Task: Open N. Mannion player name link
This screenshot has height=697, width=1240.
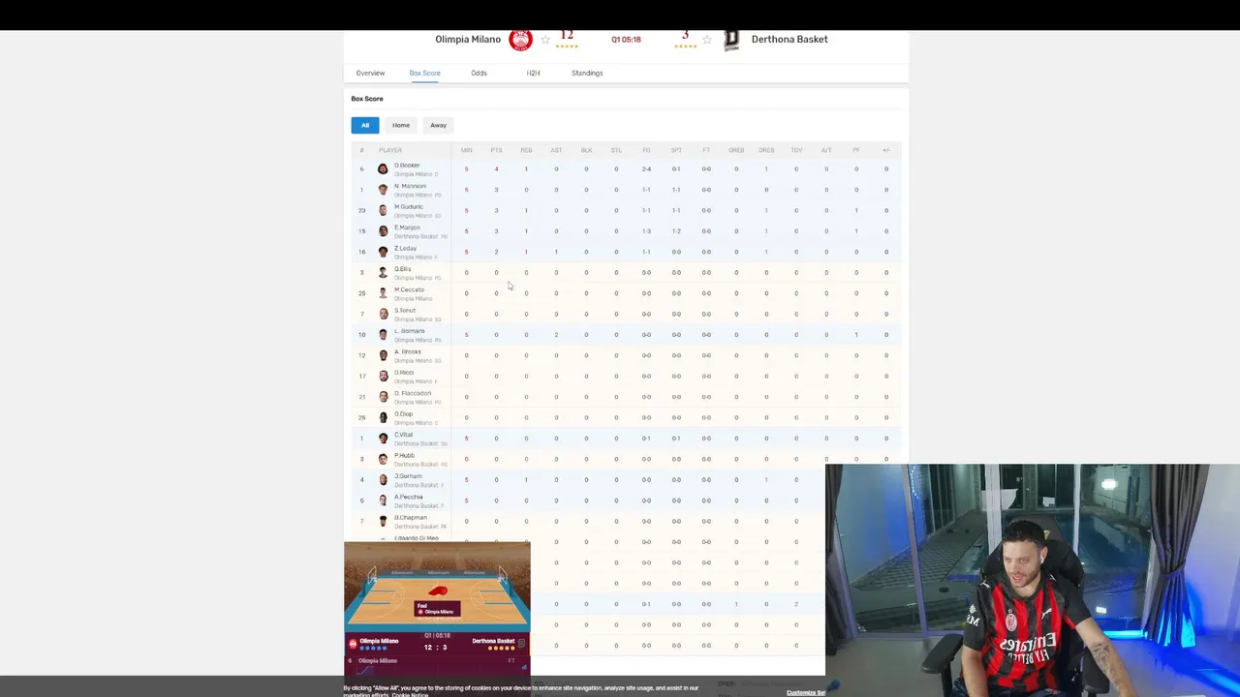Action: tap(410, 186)
